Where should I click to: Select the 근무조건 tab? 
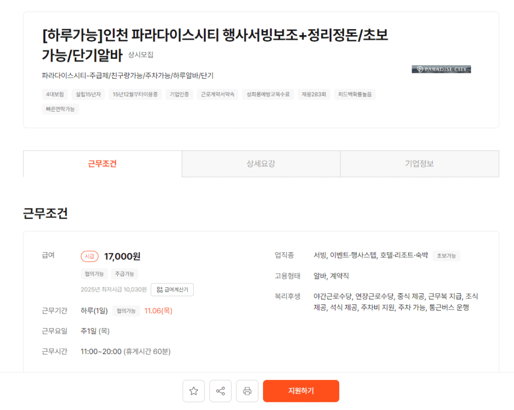pyautogui.click(x=102, y=164)
